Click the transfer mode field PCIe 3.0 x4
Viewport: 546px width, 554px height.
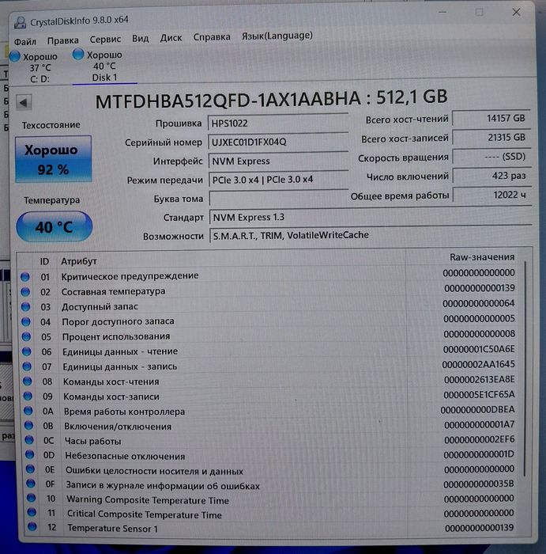tap(278, 180)
